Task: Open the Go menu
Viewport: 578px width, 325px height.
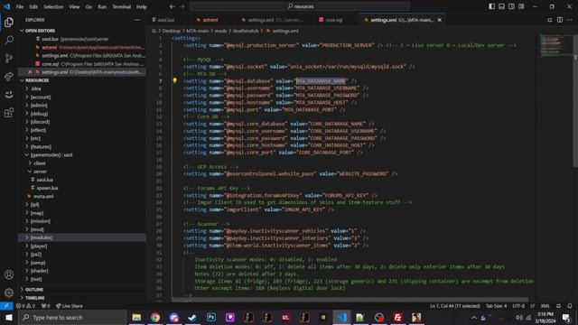Action: point(89,6)
